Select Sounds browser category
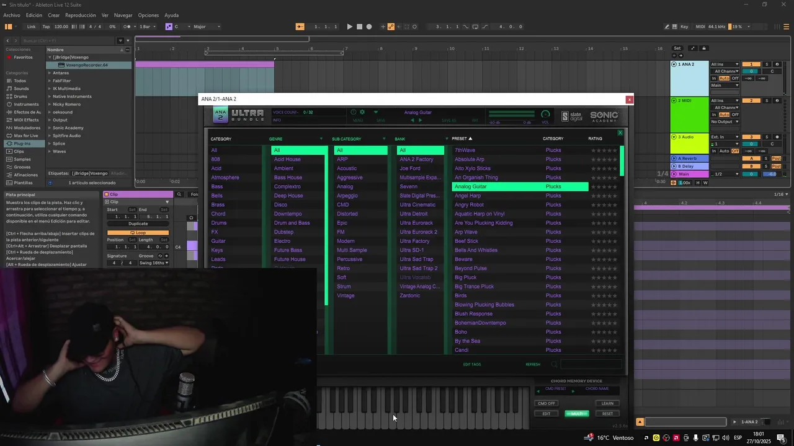 coord(21,89)
